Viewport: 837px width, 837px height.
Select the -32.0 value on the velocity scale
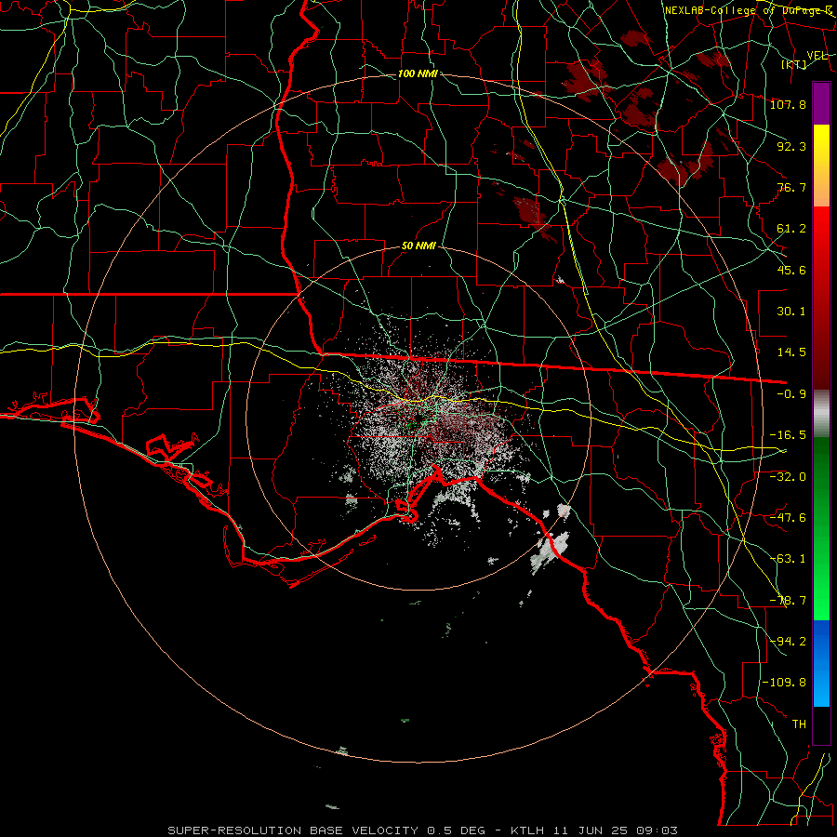pos(789,476)
